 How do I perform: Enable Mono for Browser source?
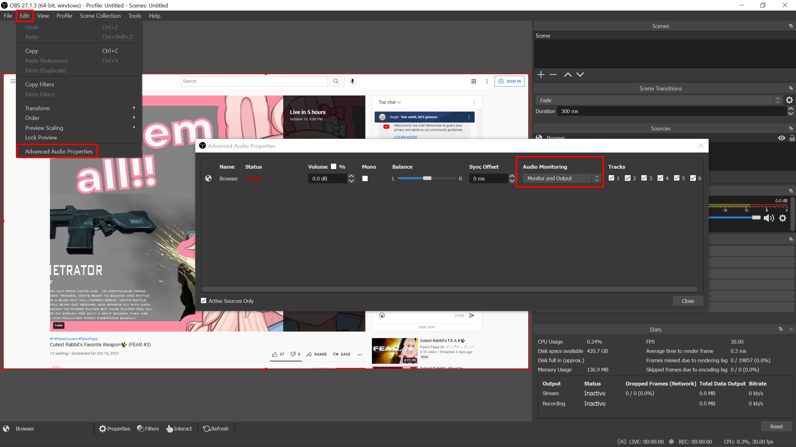365,178
